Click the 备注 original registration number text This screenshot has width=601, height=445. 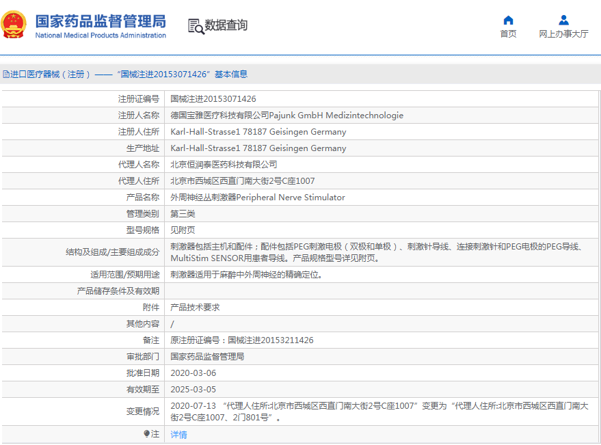(241, 340)
